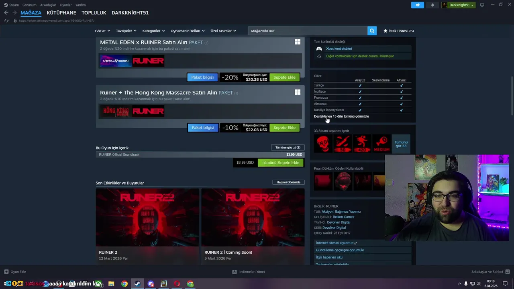514x289 pixels.
Task: Click Windows icon on Hong Kong Massacre bundle
Action: click(x=298, y=92)
